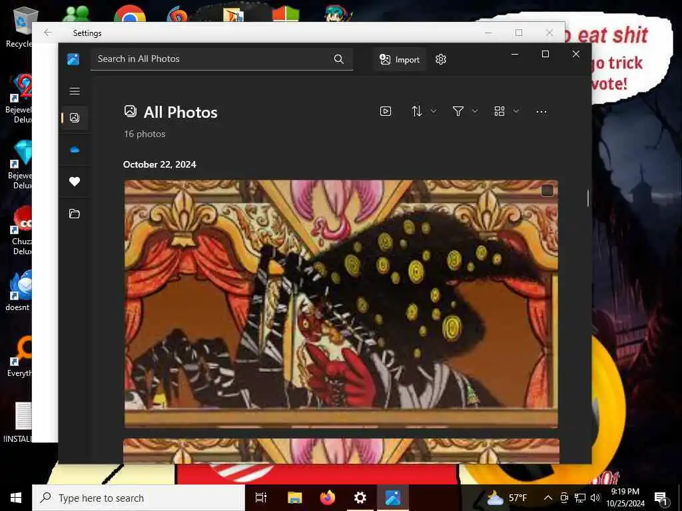
Task: Click the Photos vertical scrollbar thumb
Action: pyautogui.click(x=587, y=198)
